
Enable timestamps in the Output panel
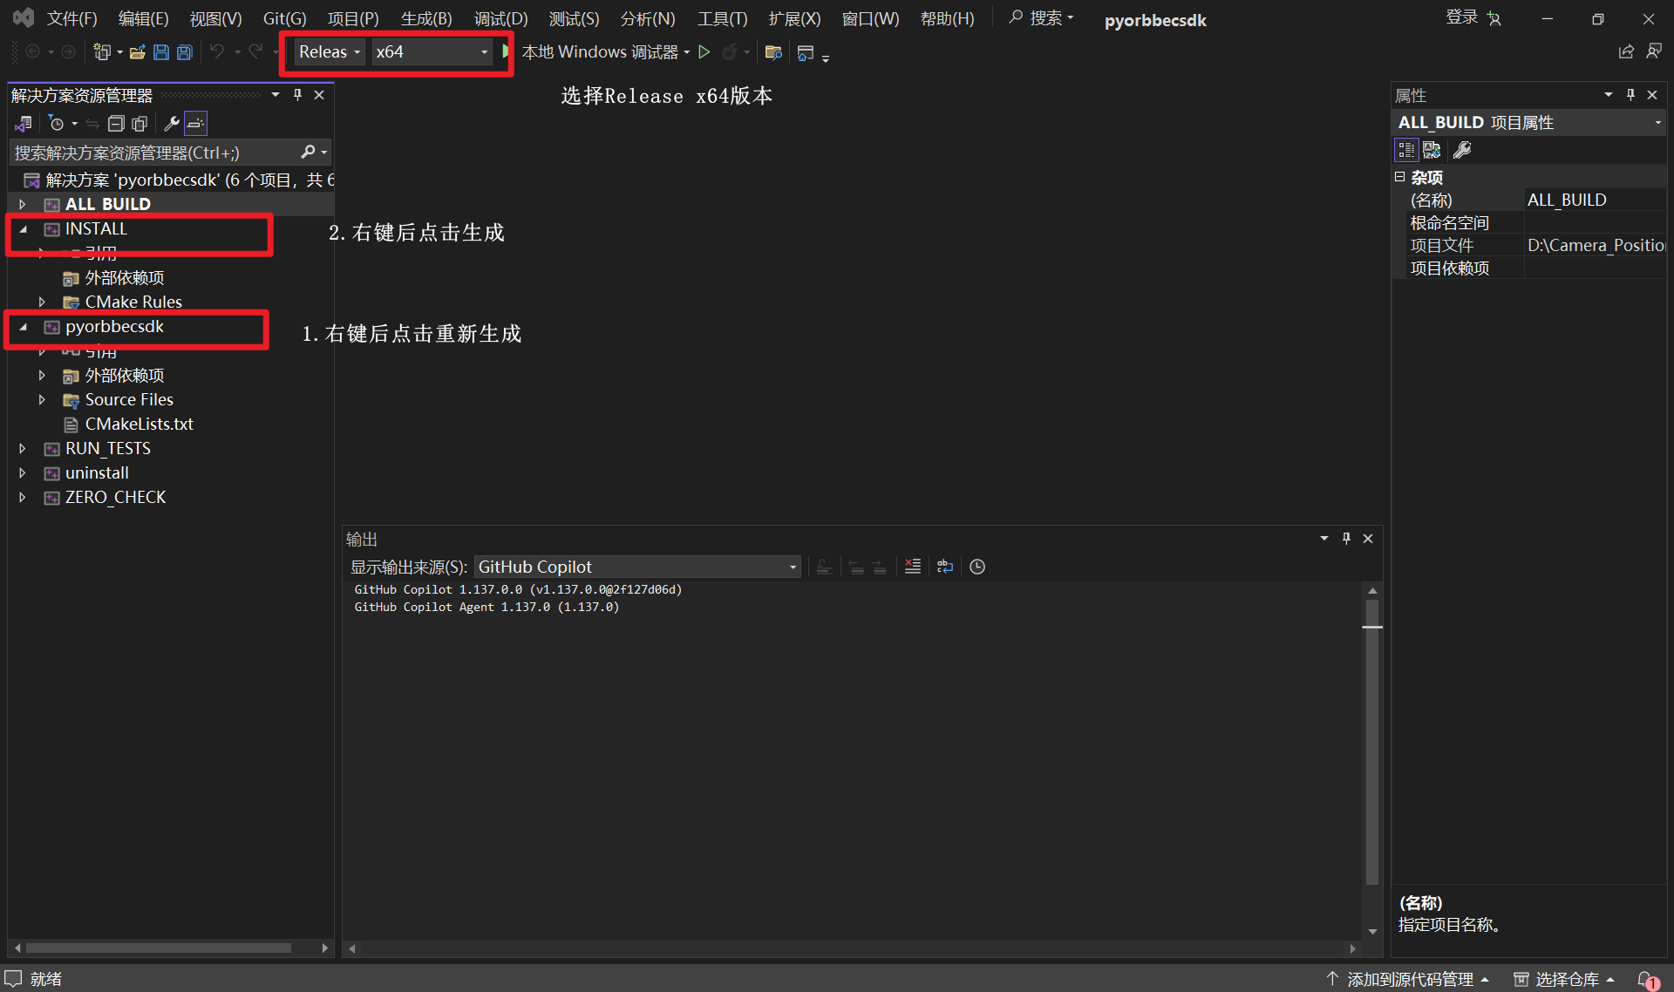pos(976,567)
